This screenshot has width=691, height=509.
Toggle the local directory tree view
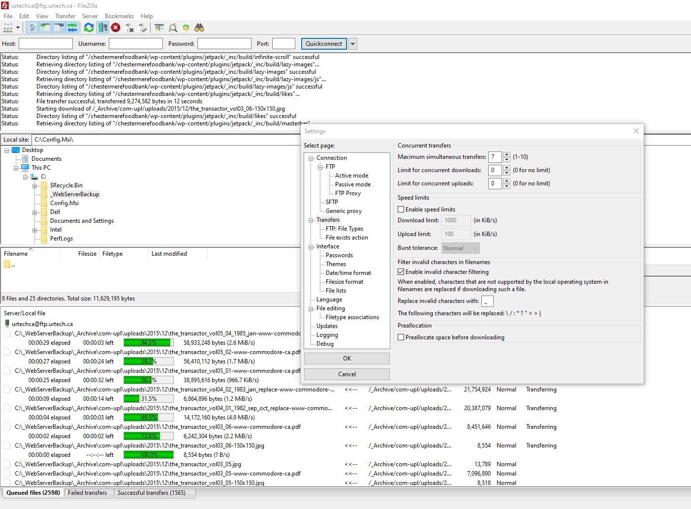pyautogui.click(x=45, y=28)
